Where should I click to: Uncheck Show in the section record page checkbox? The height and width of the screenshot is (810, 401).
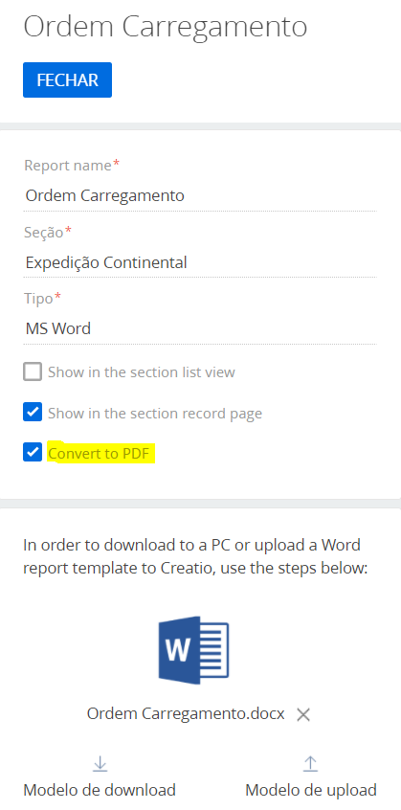click(33, 413)
